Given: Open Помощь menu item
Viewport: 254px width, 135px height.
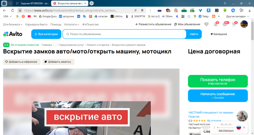Looking at the screenshot, I should point(56,24).
